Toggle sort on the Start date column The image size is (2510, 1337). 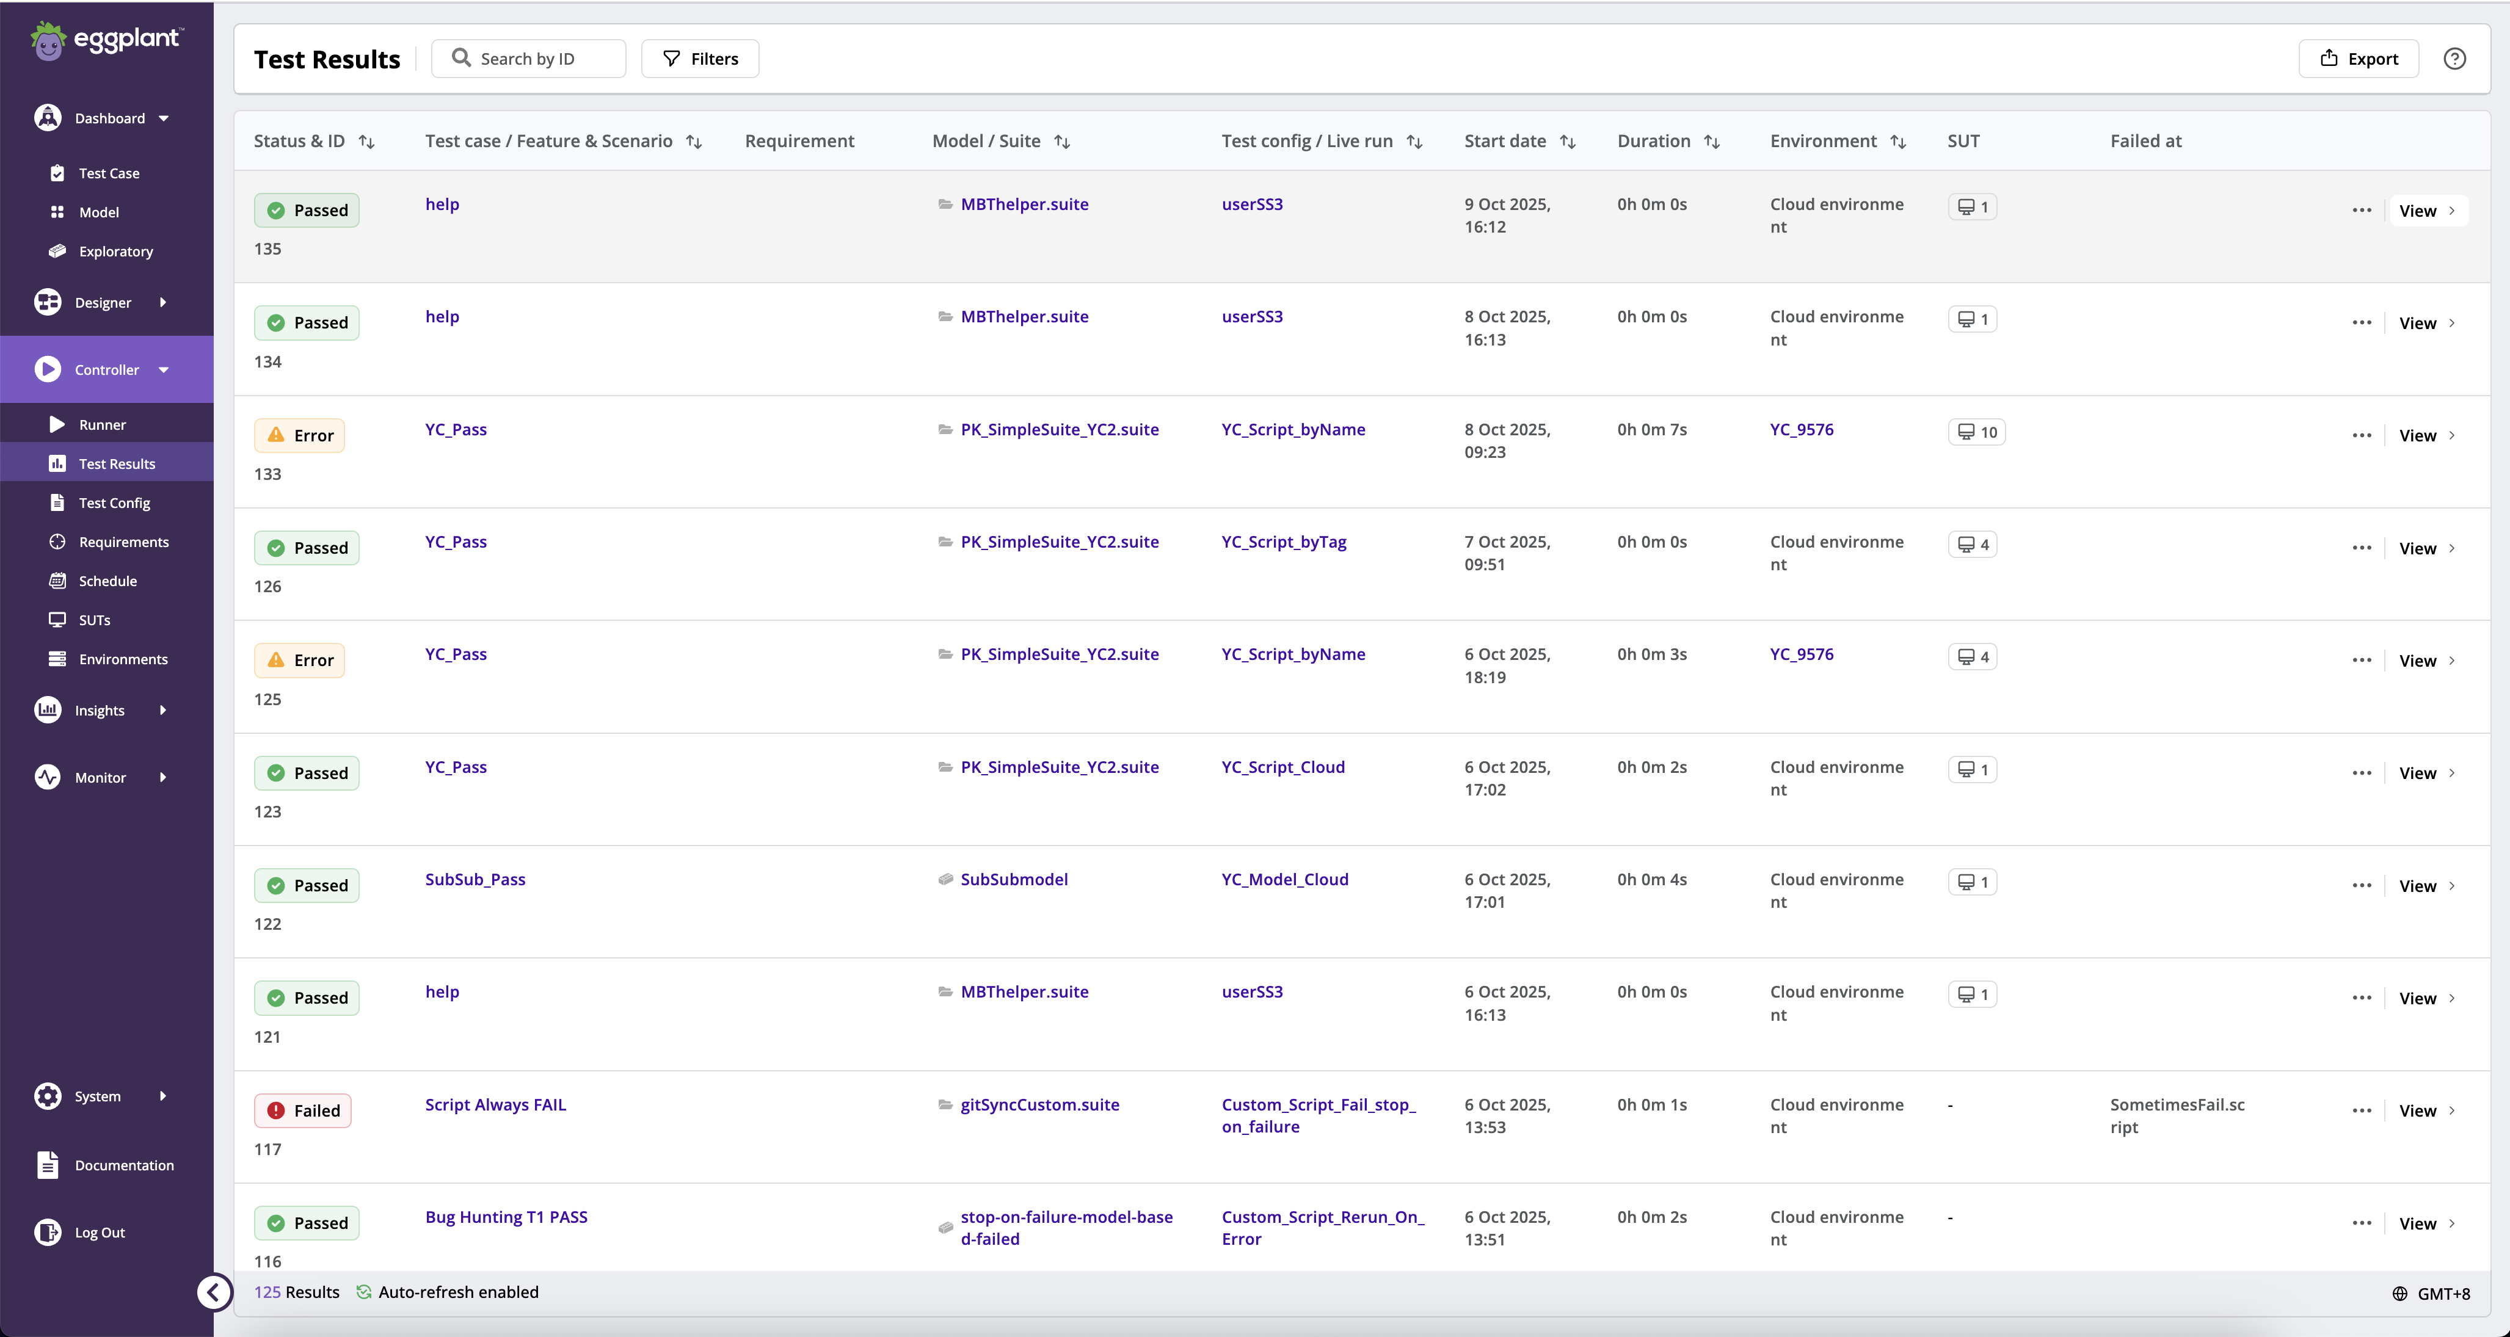tap(1569, 142)
